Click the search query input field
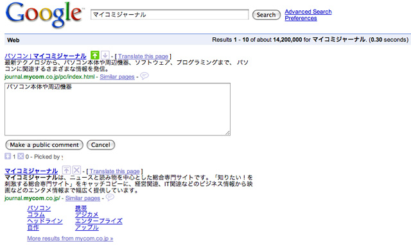This screenshot has width=411, height=245. point(170,15)
